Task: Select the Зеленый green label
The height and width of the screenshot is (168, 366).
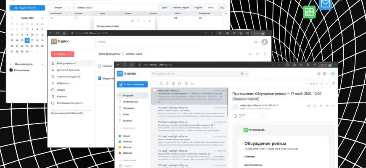Action: [x=125, y=142]
